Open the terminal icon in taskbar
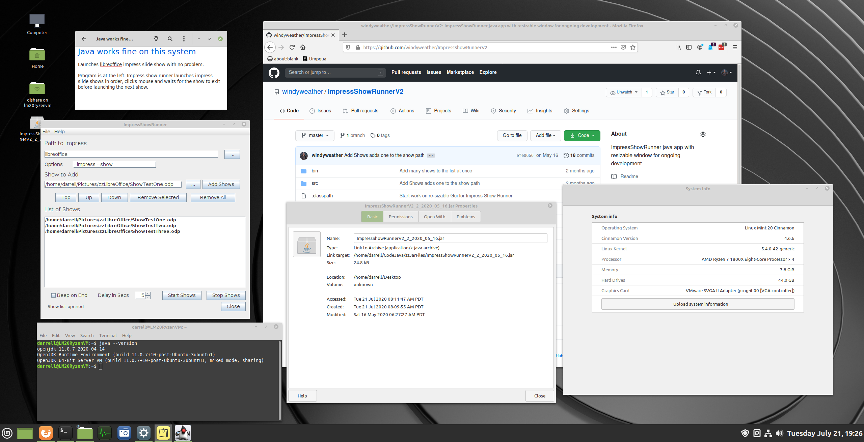Viewport: 864px width, 442px height. coord(65,433)
